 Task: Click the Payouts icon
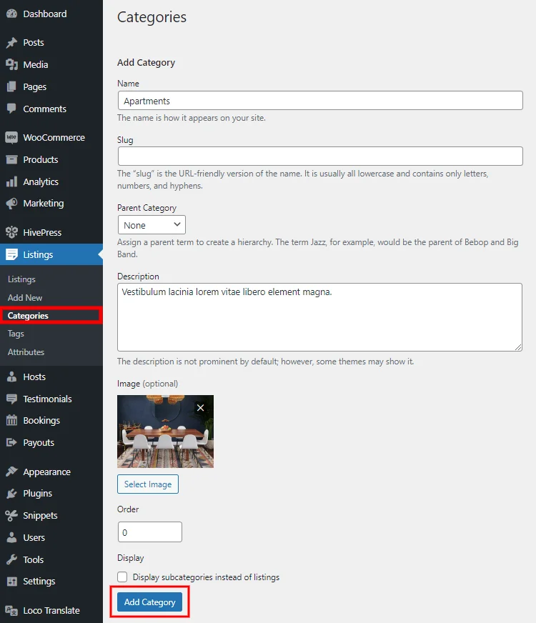[12, 442]
